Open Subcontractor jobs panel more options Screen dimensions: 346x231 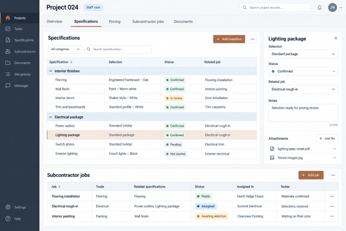point(333,175)
